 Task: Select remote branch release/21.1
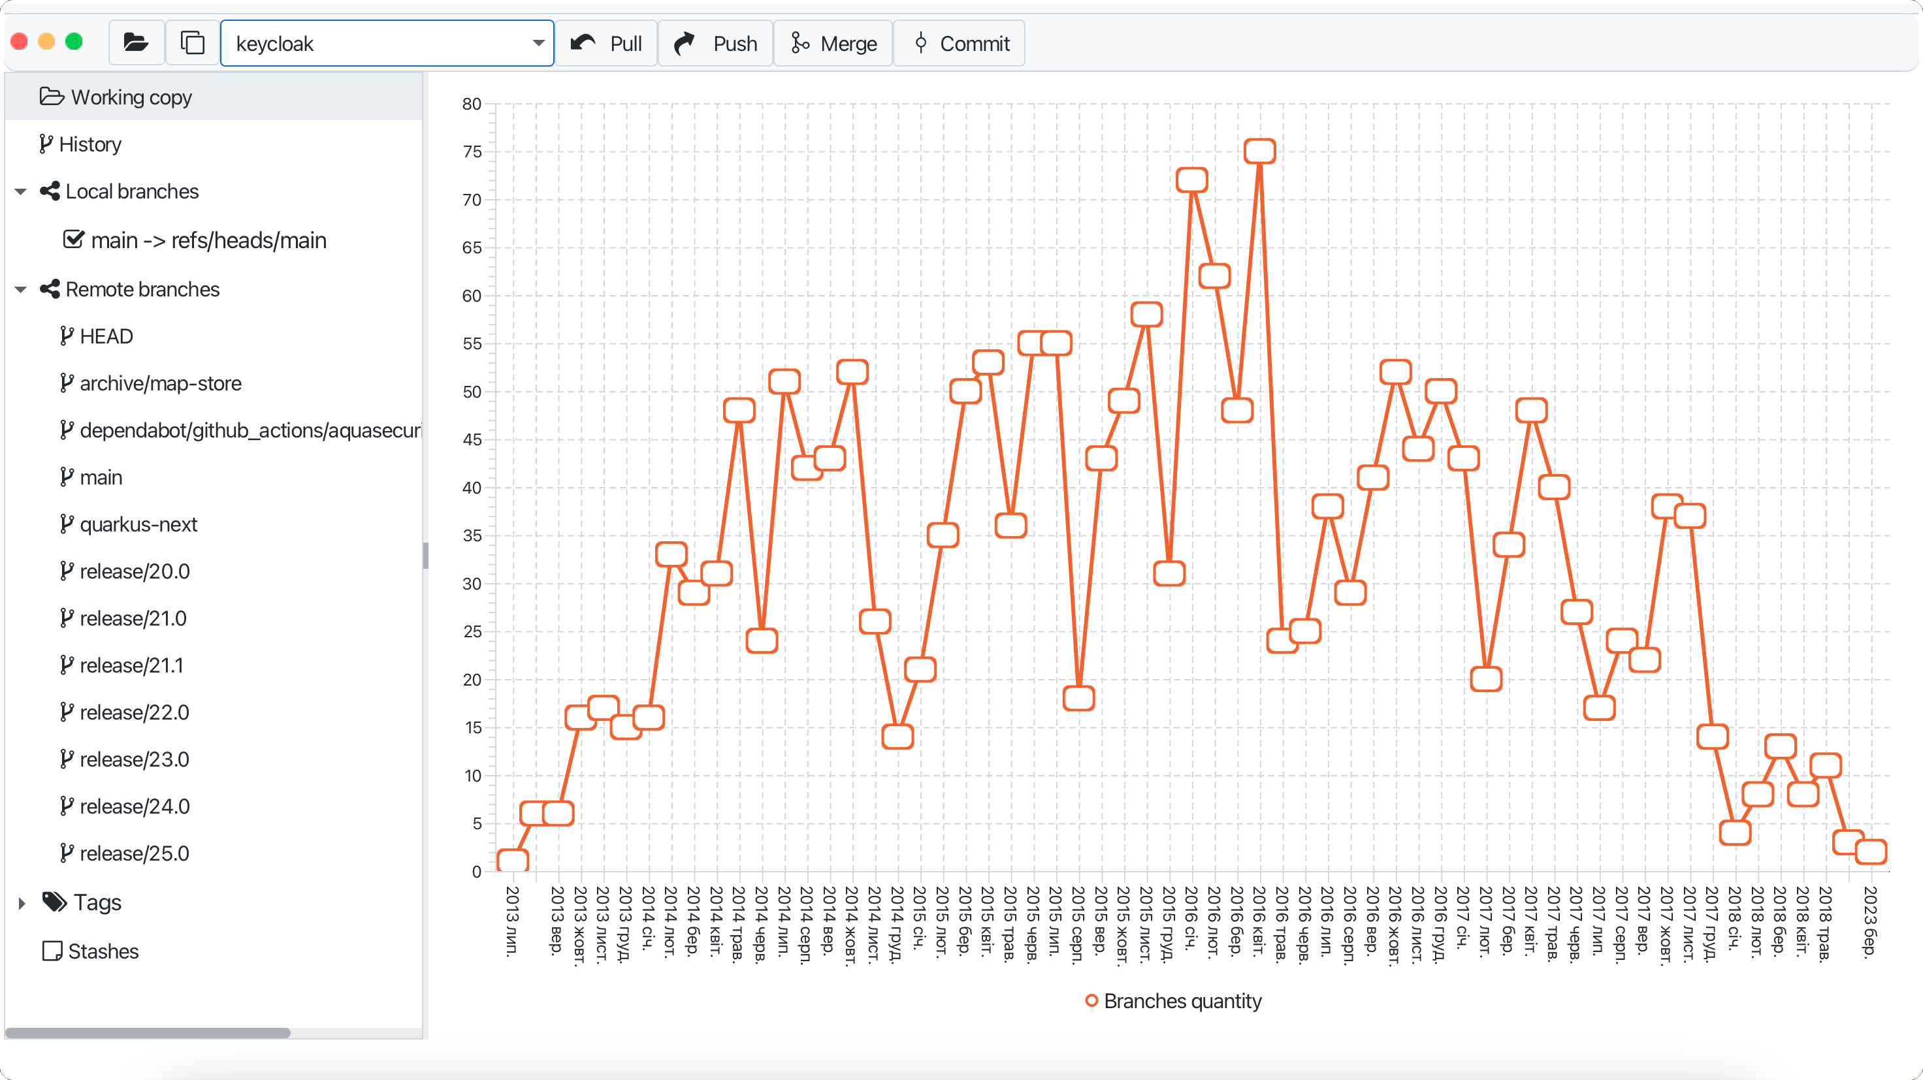(x=131, y=666)
